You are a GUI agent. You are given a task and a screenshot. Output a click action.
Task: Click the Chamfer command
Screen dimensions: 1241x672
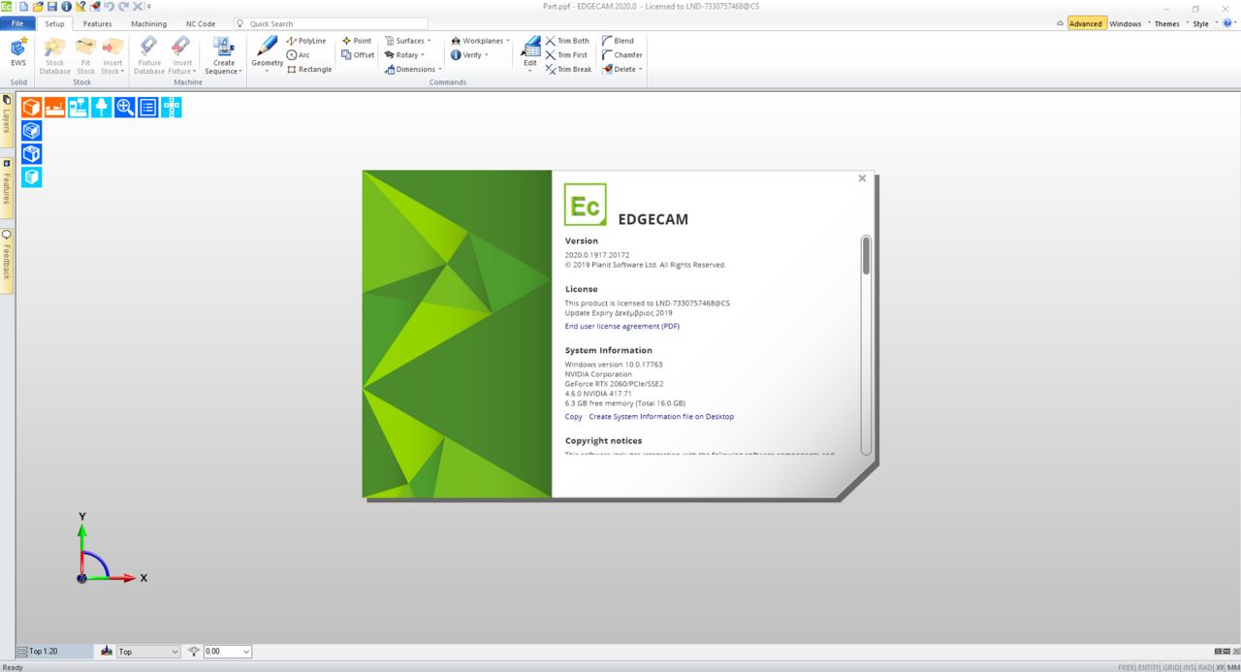click(x=621, y=55)
